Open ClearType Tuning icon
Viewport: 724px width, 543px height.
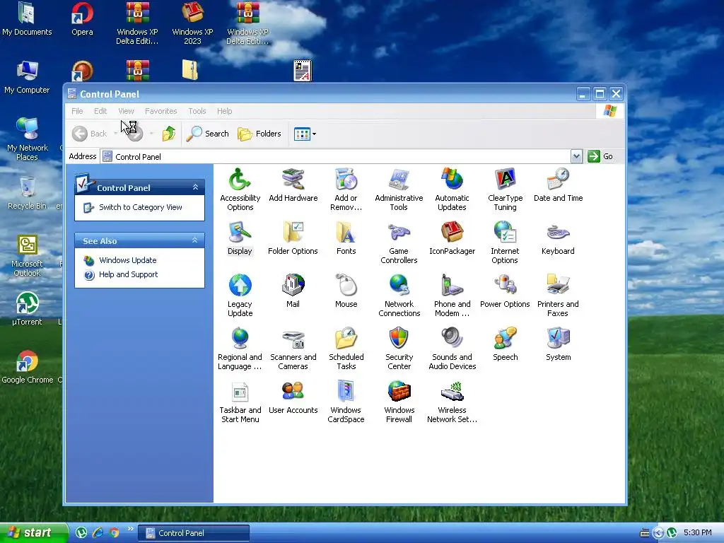[505, 189]
